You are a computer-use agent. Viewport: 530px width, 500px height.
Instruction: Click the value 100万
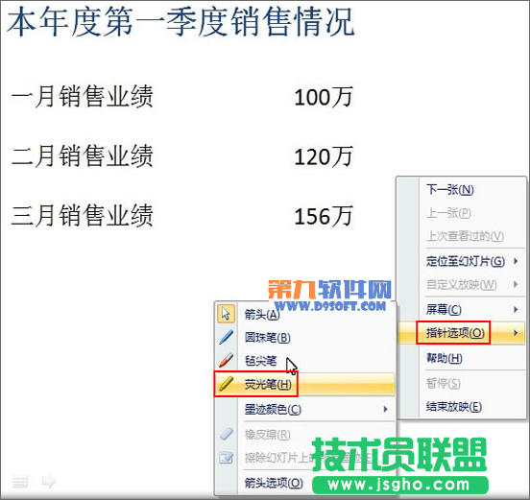point(324,97)
